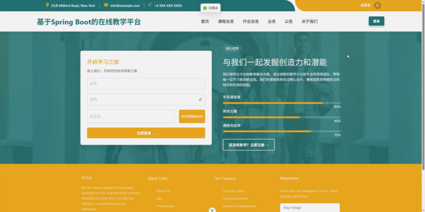Click the envelope email icon
The height and width of the screenshot is (212, 425).
[x=106, y=5]
